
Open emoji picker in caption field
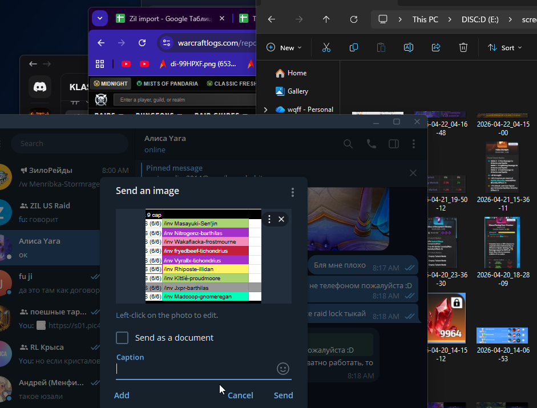(x=282, y=369)
